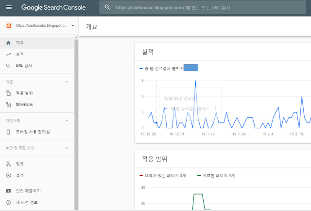311x211 pixels.
Task: Click the sidebar scrollbar up arrow
Action: coord(76,38)
